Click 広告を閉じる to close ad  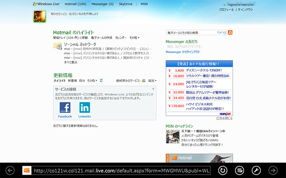pos(225,118)
